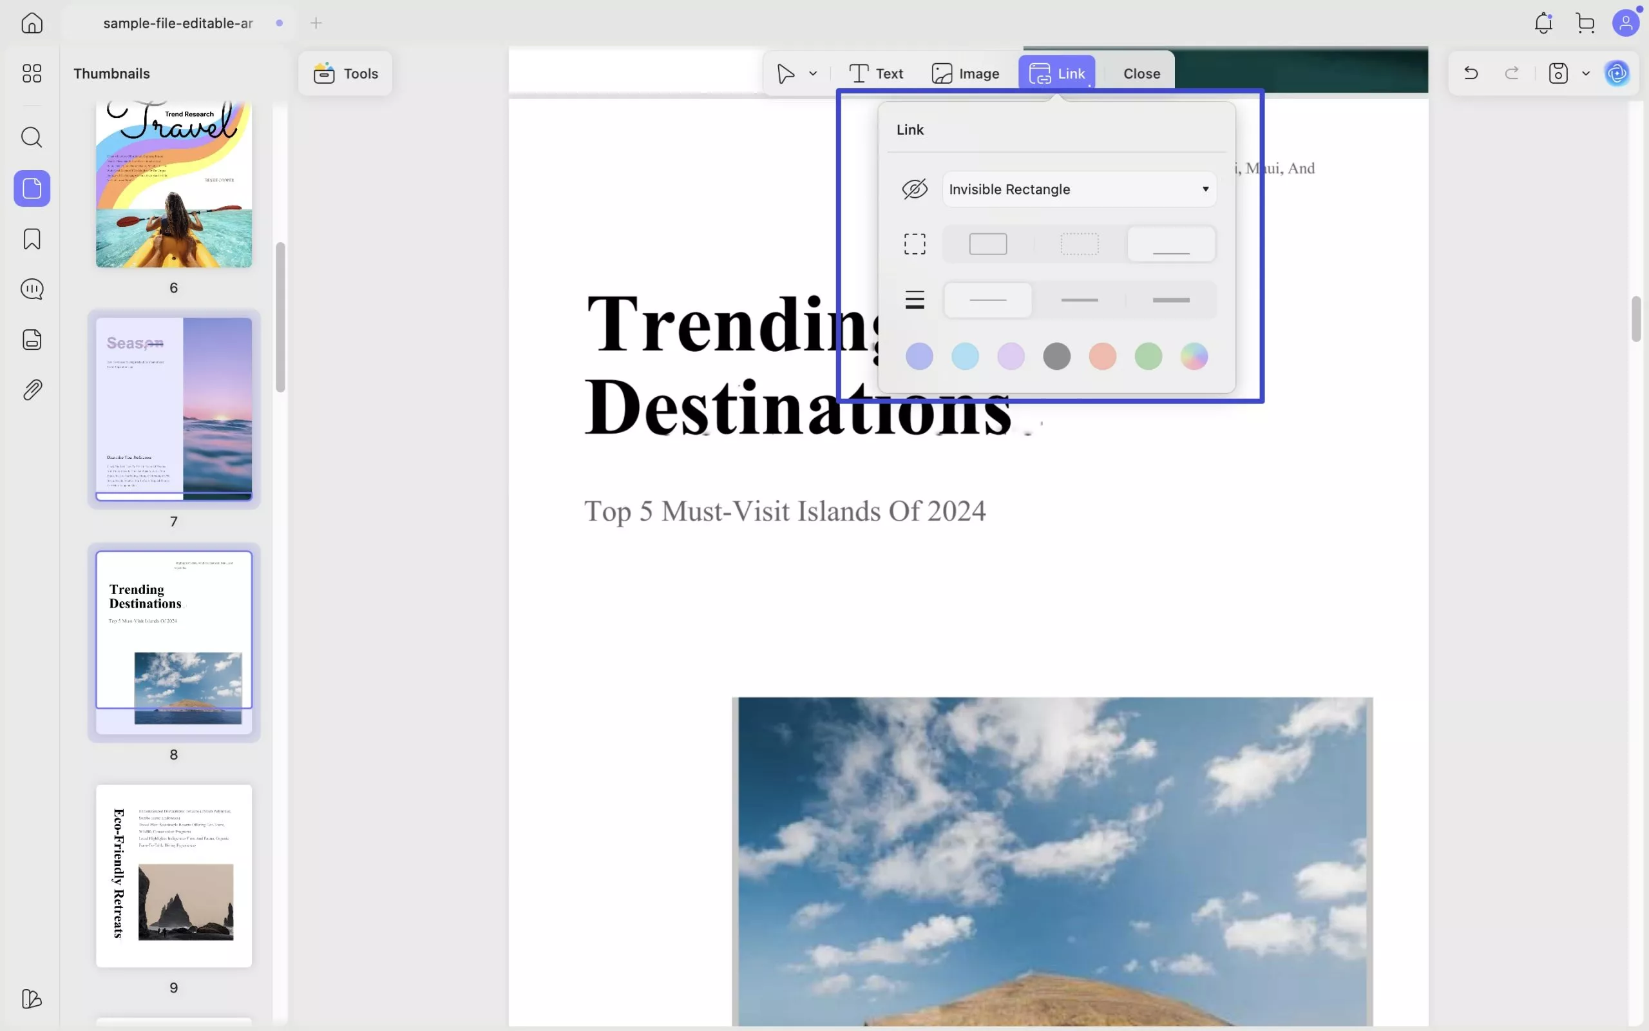Switch to the Text edit tool

[876, 73]
